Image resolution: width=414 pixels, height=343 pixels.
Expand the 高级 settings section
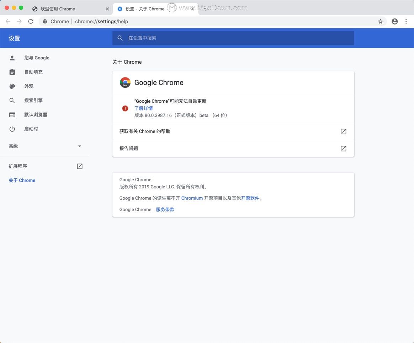pyautogui.click(x=13, y=146)
